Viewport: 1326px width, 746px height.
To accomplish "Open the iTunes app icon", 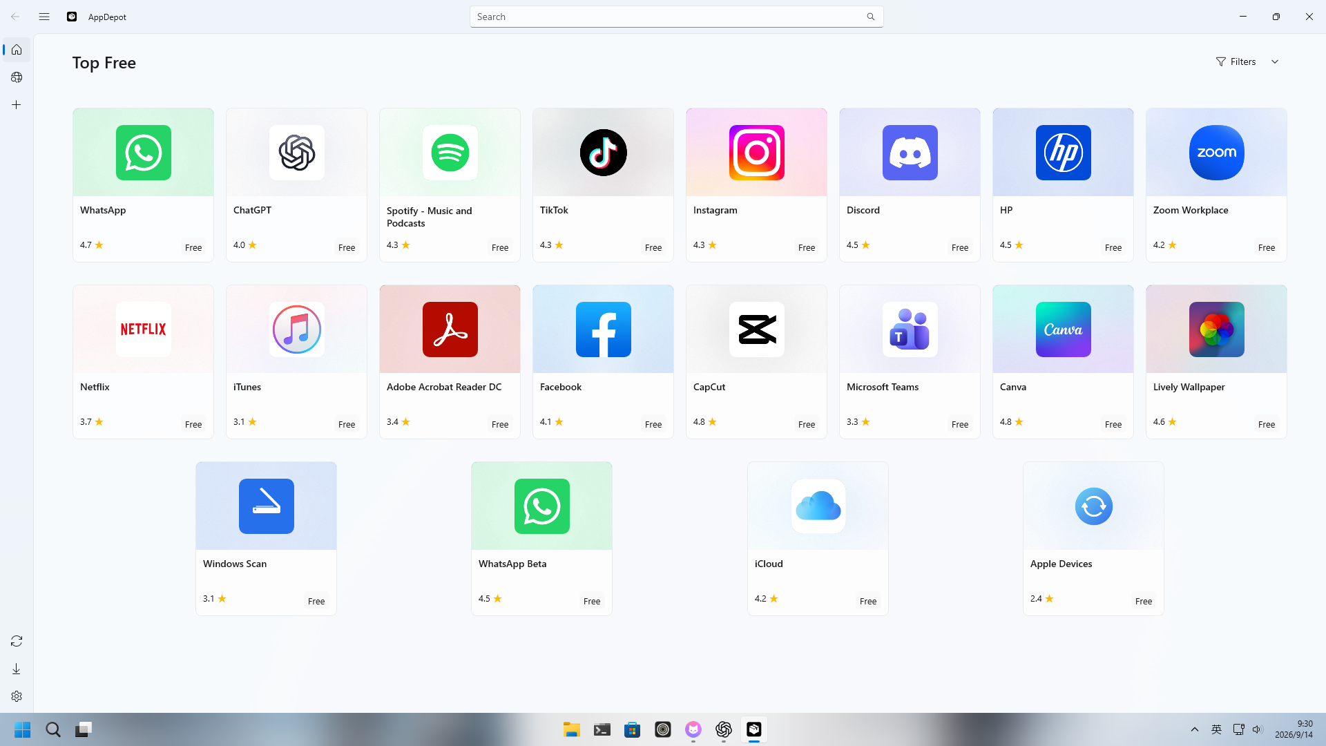I will (x=297, y=329).
